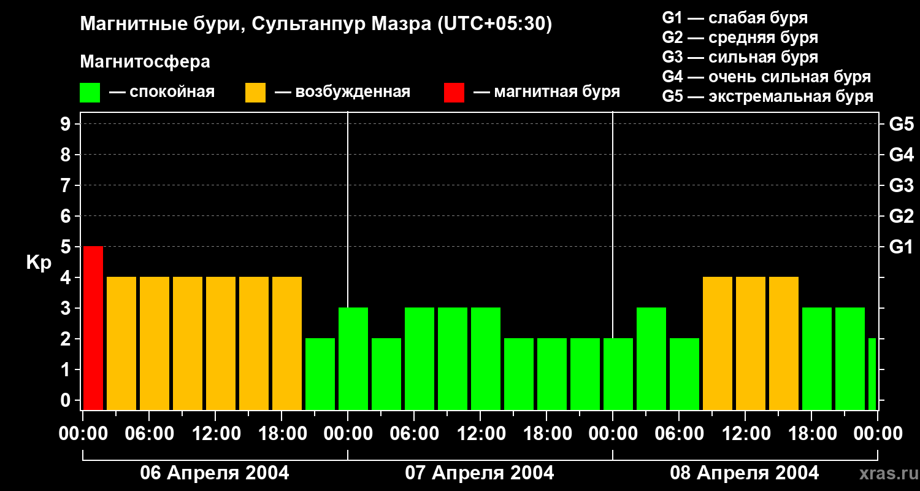Click the orange legend swatch for возбужденная

tap(255, 93)
